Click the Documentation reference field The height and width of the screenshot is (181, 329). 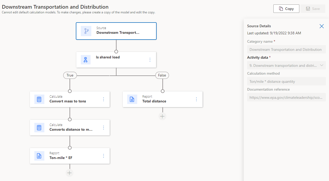286,97
